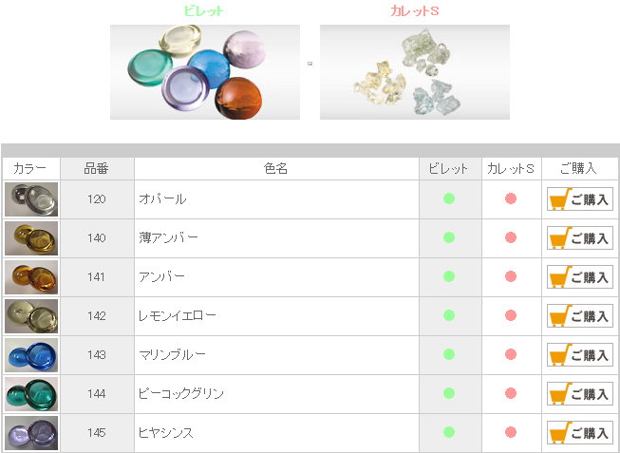
Task: Click the ビレット product photo at top
Action: coord(205,72)
